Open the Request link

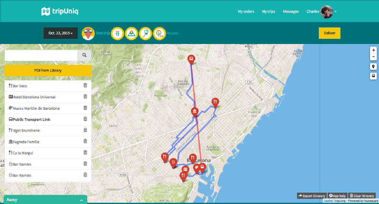(x=172, y=33)
